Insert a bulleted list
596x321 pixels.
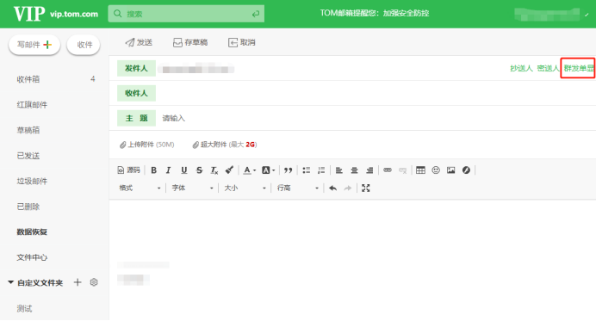[x=307, y=170]
